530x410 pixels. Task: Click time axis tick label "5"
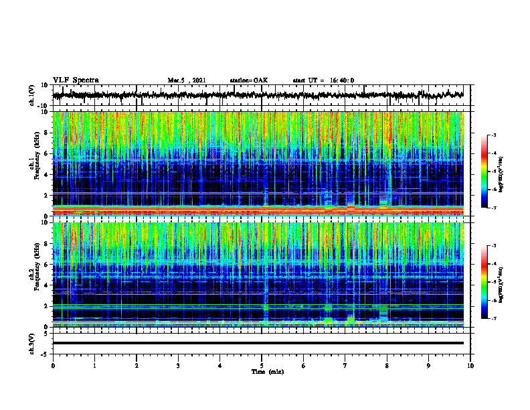point(262,366)
